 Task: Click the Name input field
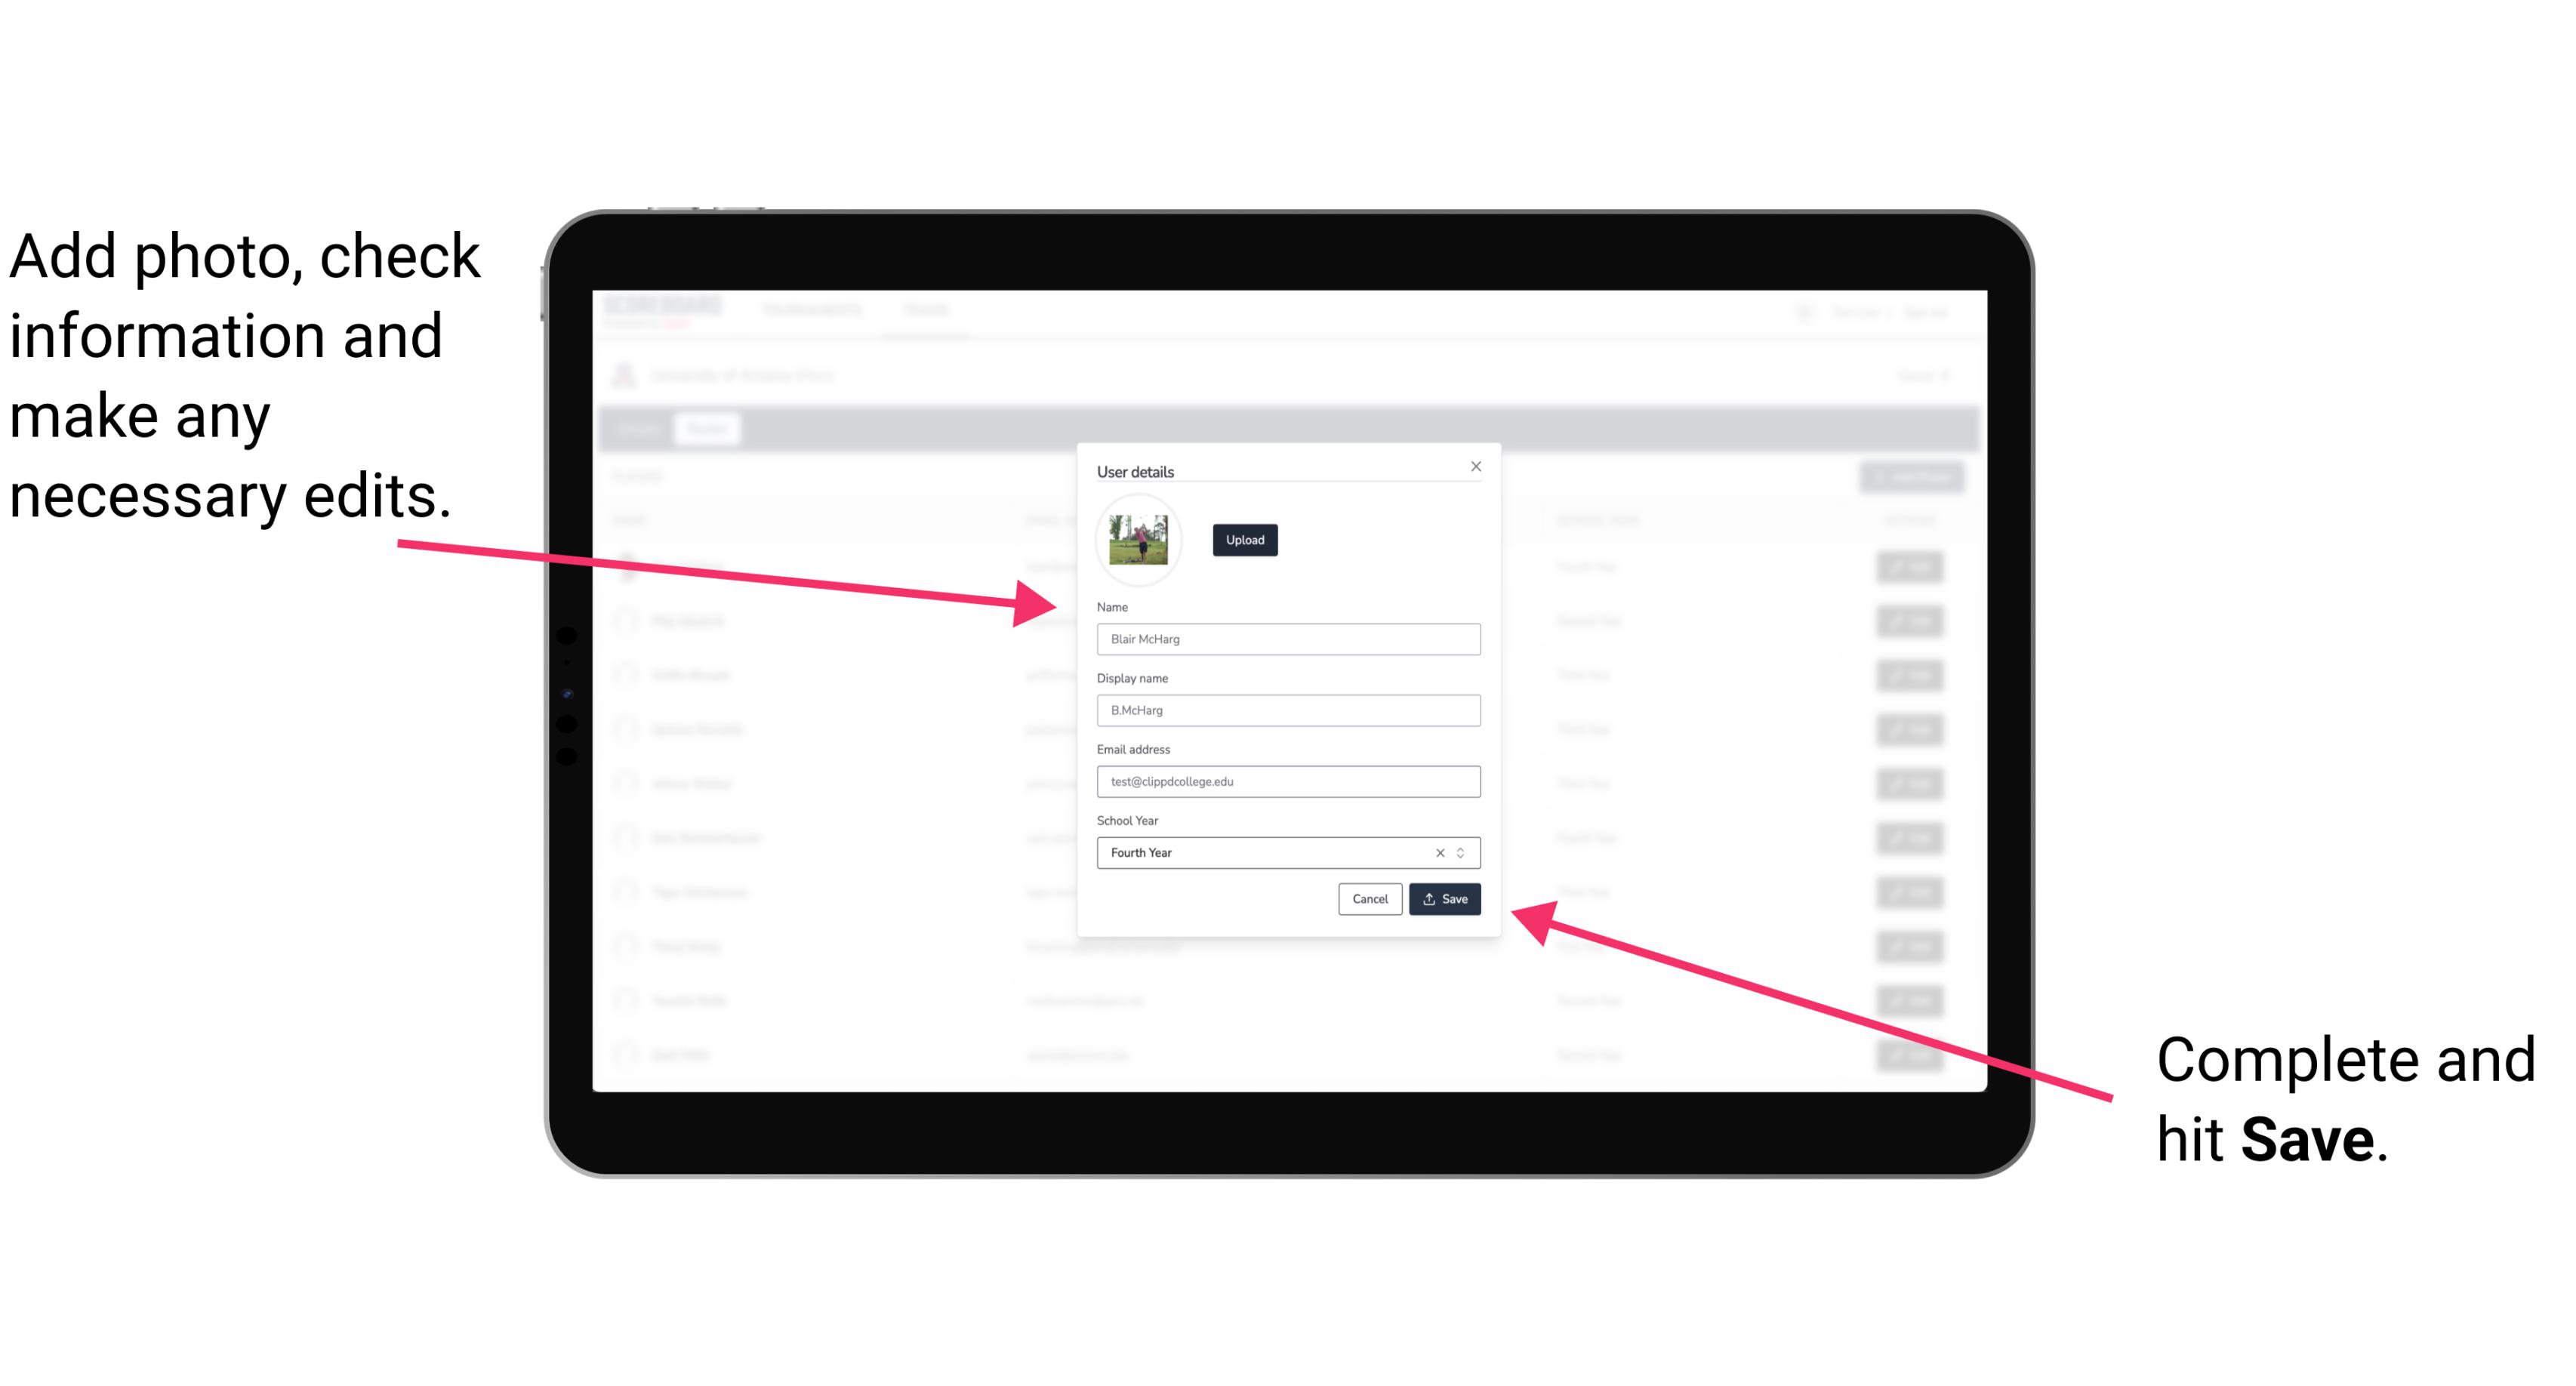[1289, 639]
